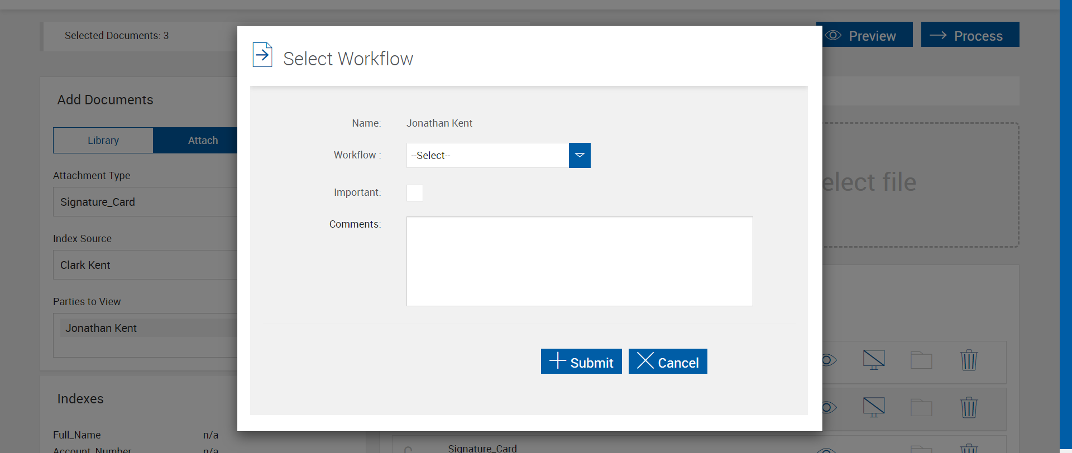Image resolution: width=1072 pixels, height=453 pixels.
Task: Switch to the Library tab
Action: [x=103, y=141]
